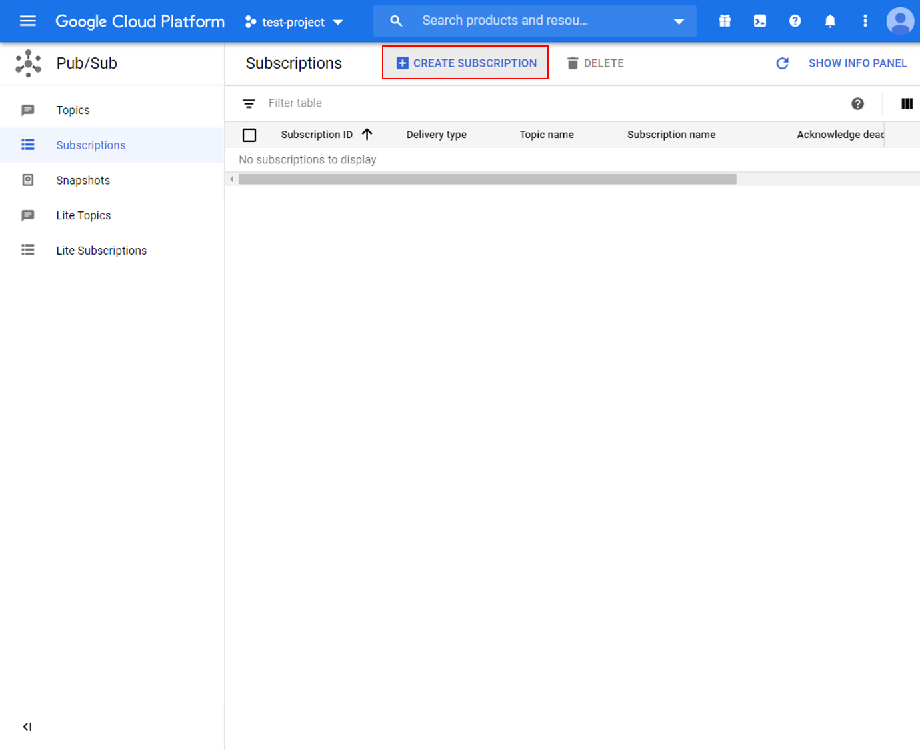Image resolution: width=920 pixels, height=750 pixels.
Task: Open the user account avatar
Action: 900,21
